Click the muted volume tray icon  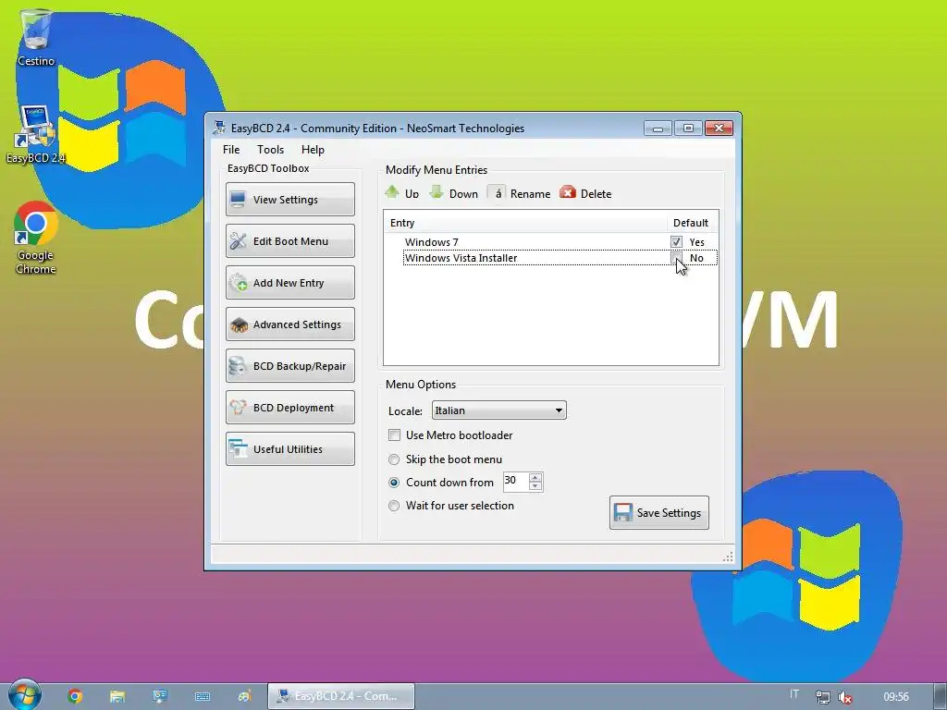pyautogui.click(x=845, y=697)
